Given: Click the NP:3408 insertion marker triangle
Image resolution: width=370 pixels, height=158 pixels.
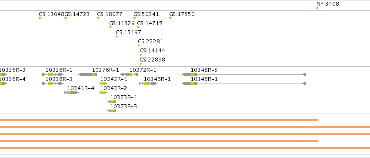Looking at the screenshot, I should click(x=318, y=8).
